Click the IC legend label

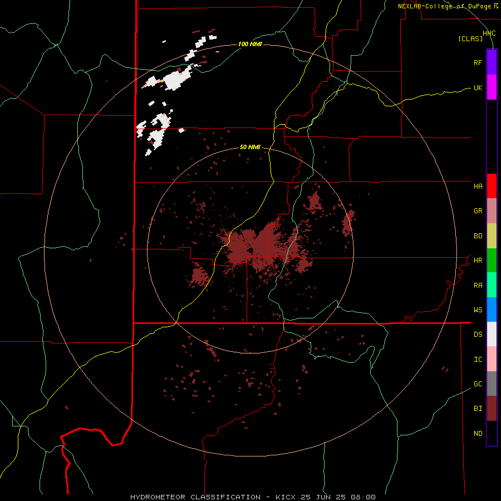(x=478, y=360)
